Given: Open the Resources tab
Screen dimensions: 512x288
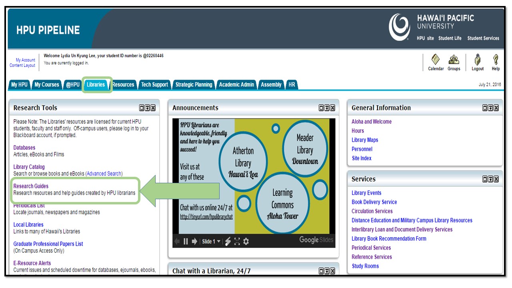Looking at the screenshot, I should 123,84.
